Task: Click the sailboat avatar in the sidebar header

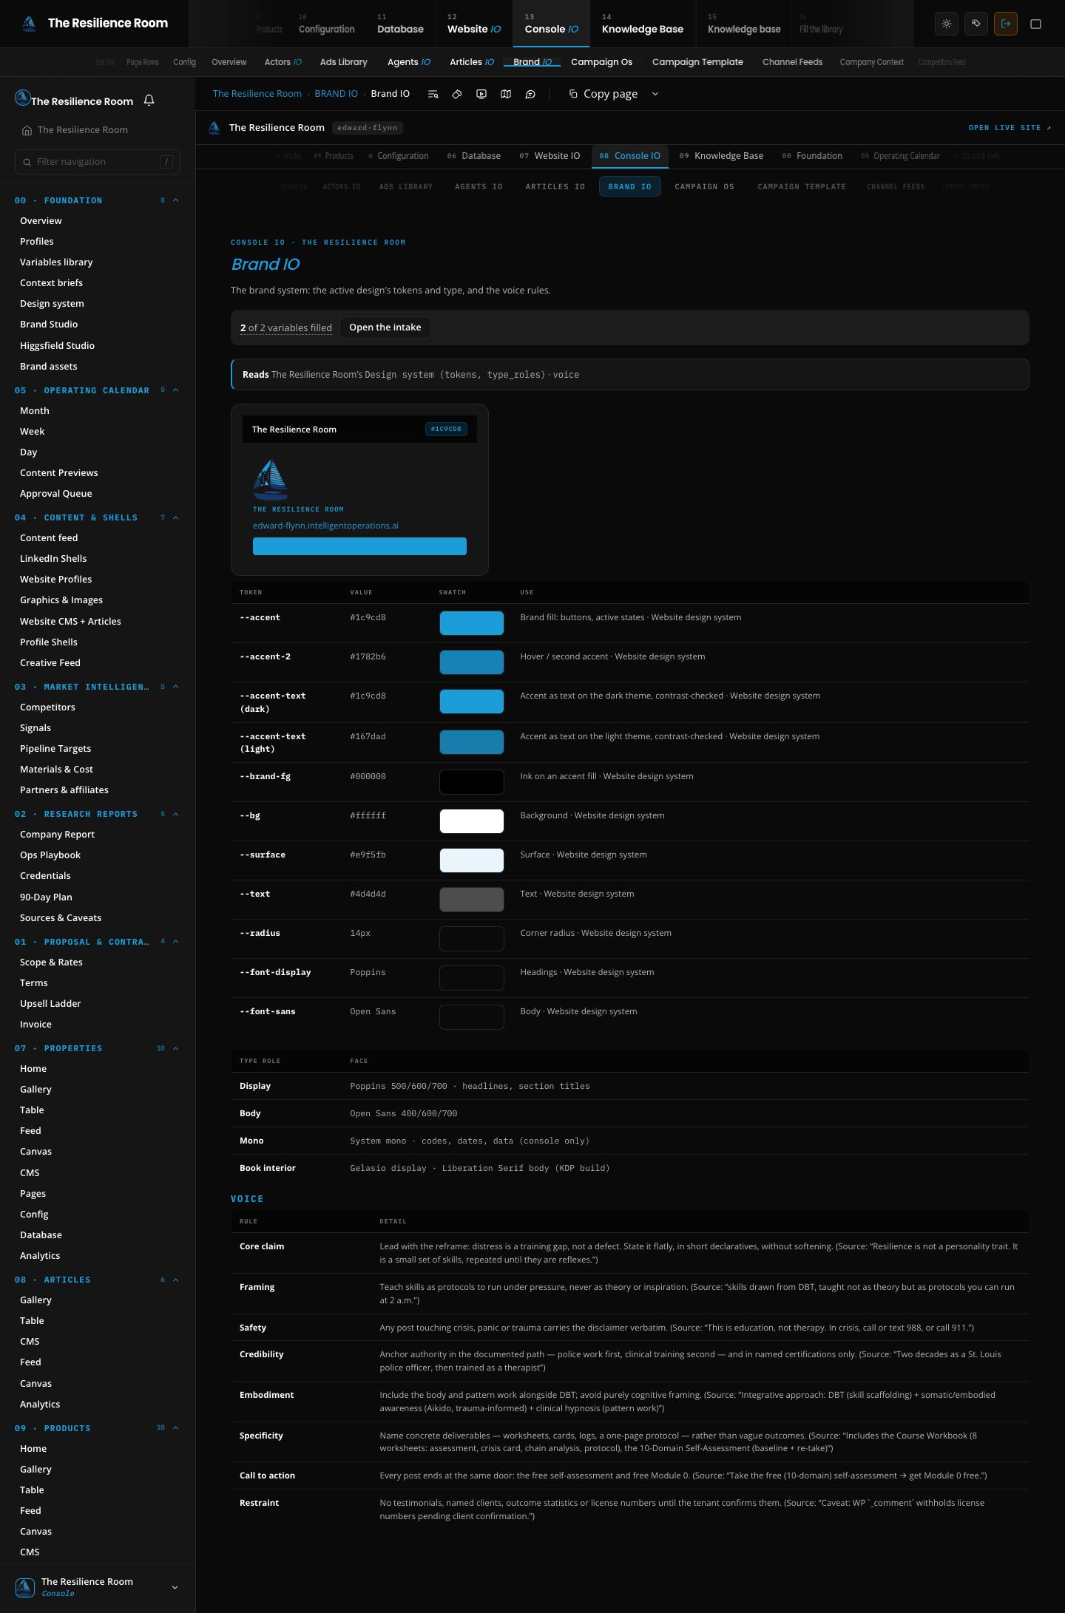Action: pyautogui.click(x=23, y=98)
